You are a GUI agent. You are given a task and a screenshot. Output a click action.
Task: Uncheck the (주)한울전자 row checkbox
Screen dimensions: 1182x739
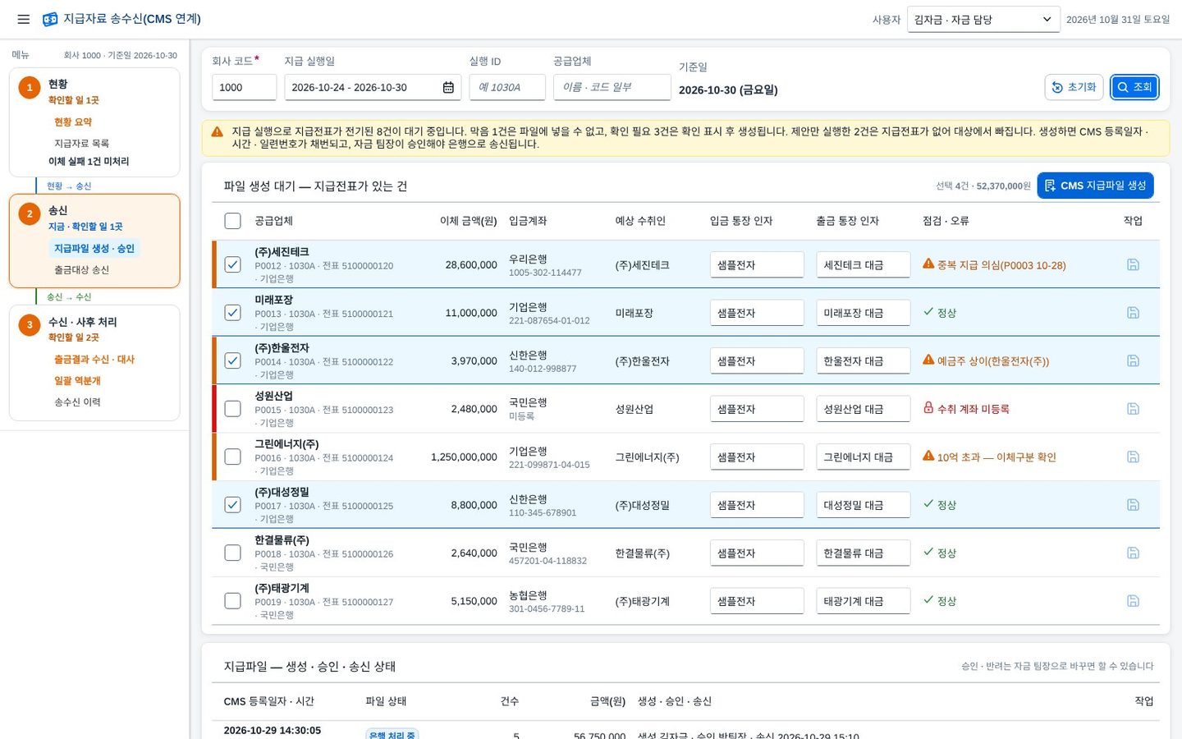(x=233, y=360)
